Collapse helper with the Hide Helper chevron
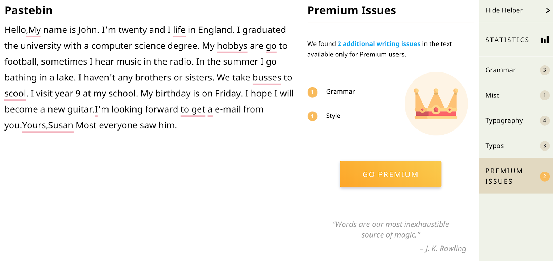This screenshot has width=553, height=261. [x=547, y=10]
